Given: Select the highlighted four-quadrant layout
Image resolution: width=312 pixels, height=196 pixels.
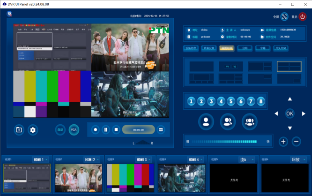Looking at the screenshot, I should (x=289, y=66).
